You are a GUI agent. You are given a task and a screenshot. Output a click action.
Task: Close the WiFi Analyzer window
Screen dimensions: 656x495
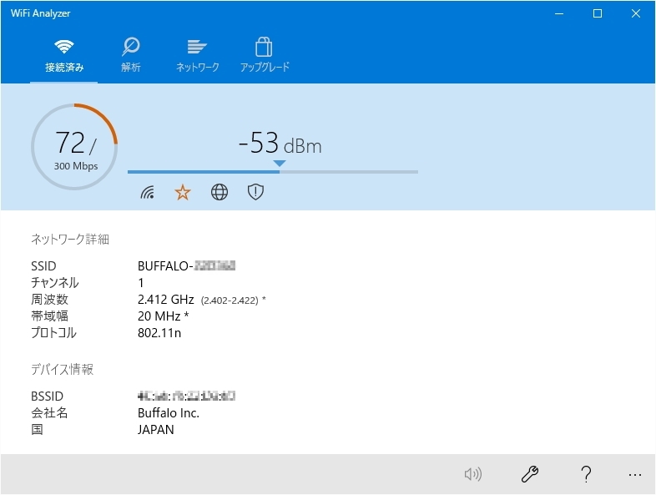pyautogui.click(x=636, y=14)
